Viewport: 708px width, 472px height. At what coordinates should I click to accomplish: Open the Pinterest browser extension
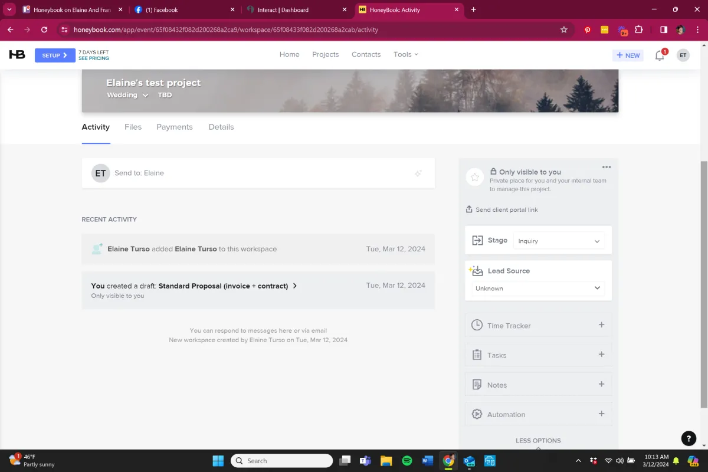point(588,29)
